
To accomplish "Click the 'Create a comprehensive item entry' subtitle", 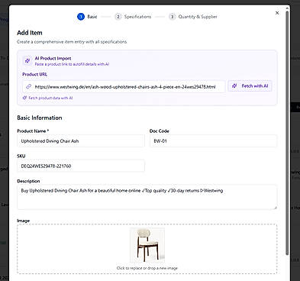I will click(x=72, y=42).
